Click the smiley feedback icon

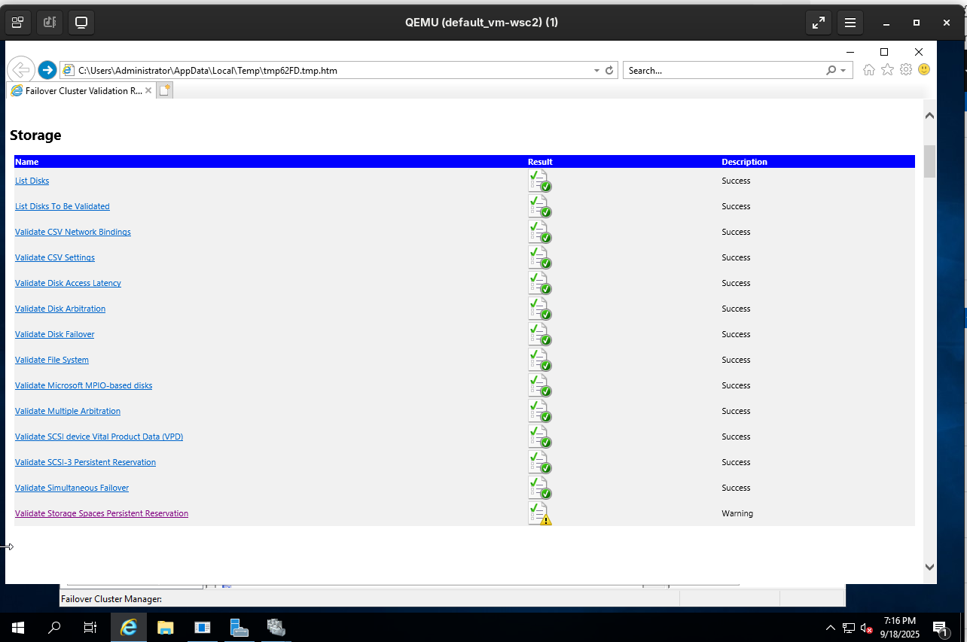point(924,70)
